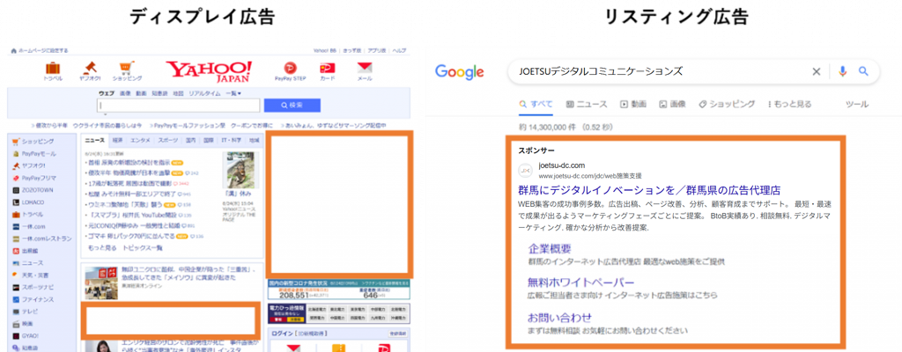Click the きっず版 link
The height and width of the screenshot is (352, 902).
(352, 51)
